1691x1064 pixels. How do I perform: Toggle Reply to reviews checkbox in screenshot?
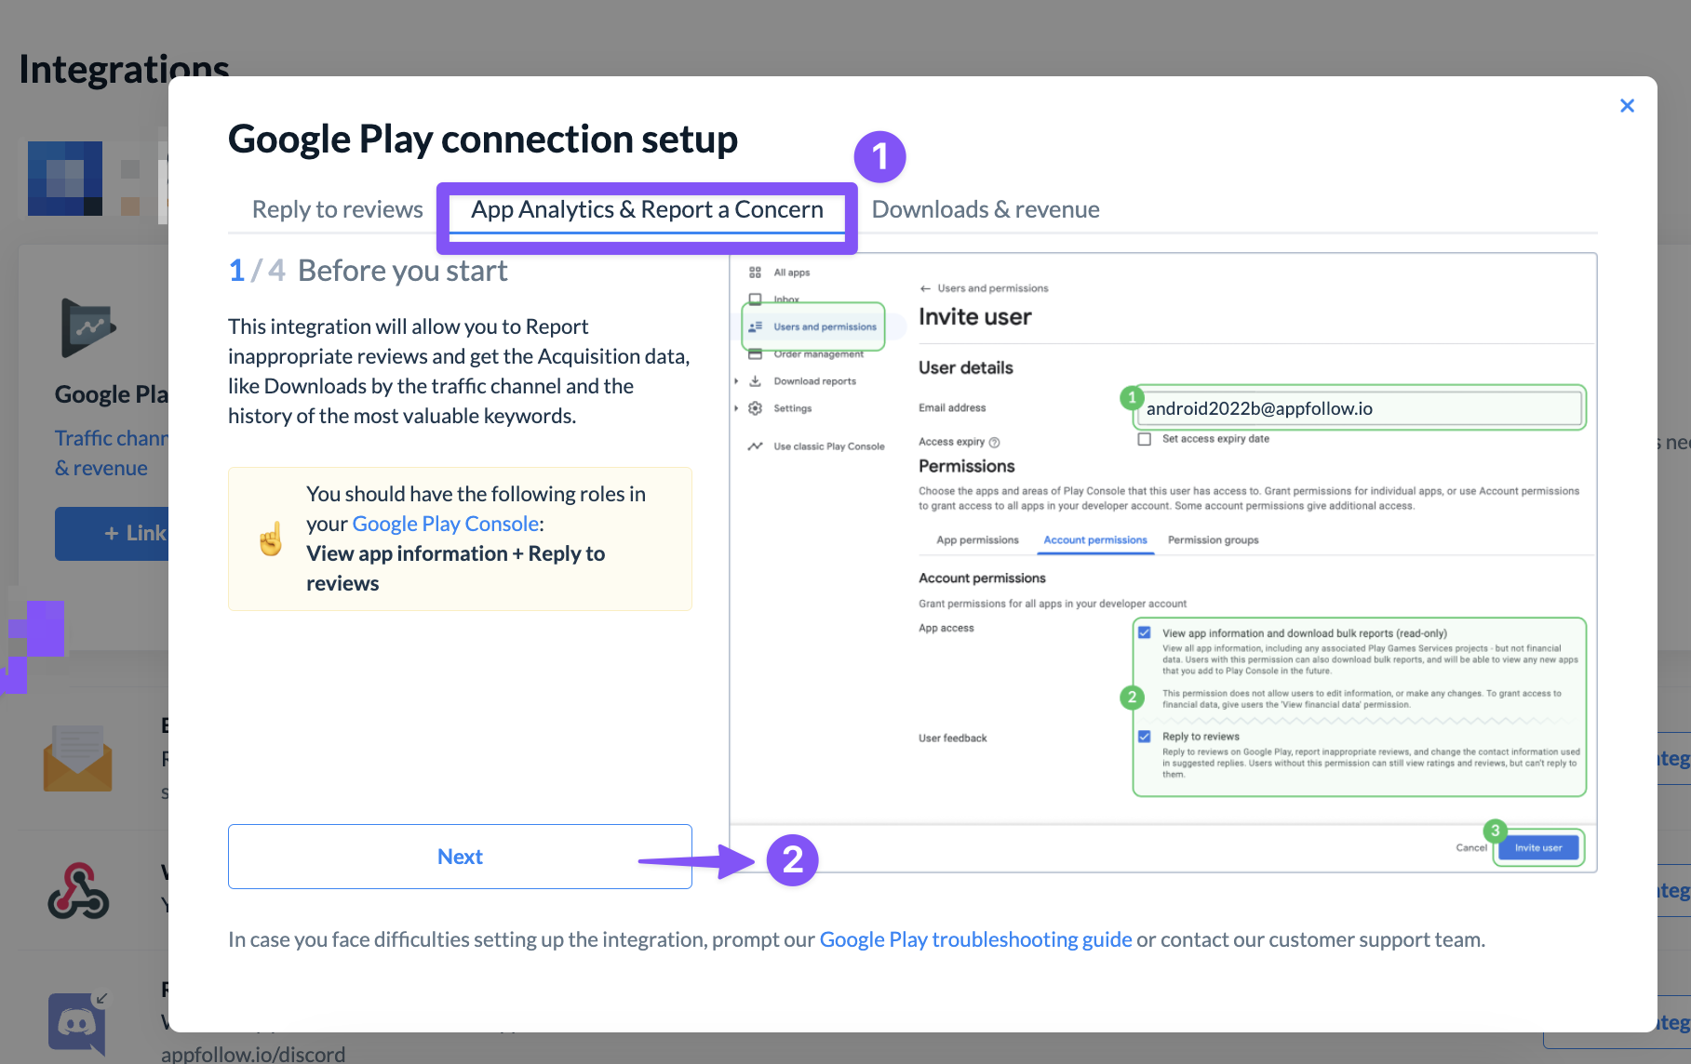pos(1145,737)
